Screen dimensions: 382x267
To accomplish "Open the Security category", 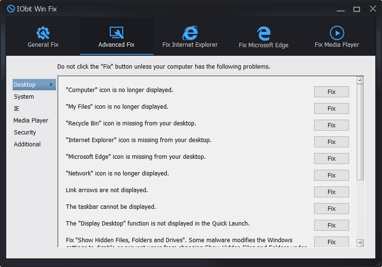I will [x=25, y=133].
